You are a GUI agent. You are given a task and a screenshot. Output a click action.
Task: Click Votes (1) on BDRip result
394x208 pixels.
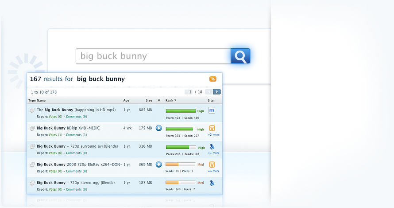coord(55,135)
